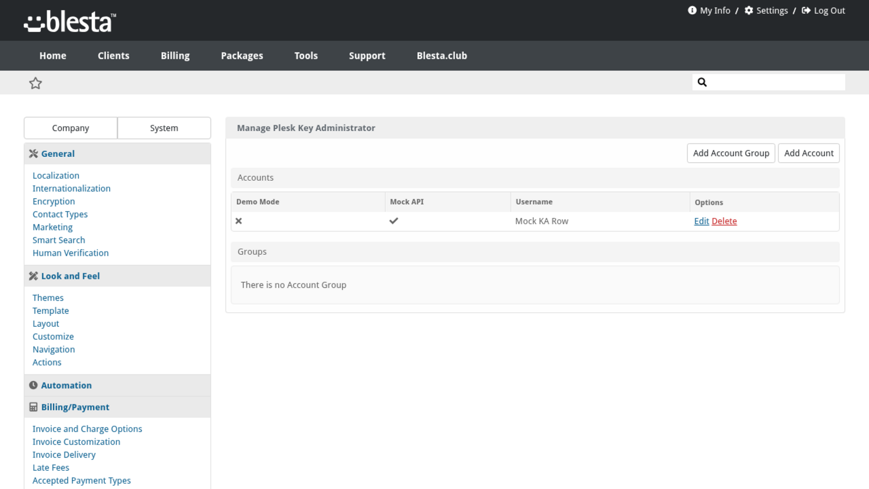The image size is (869, 489).
Task: Open Layout settings
Action: [x=46, y=323]
